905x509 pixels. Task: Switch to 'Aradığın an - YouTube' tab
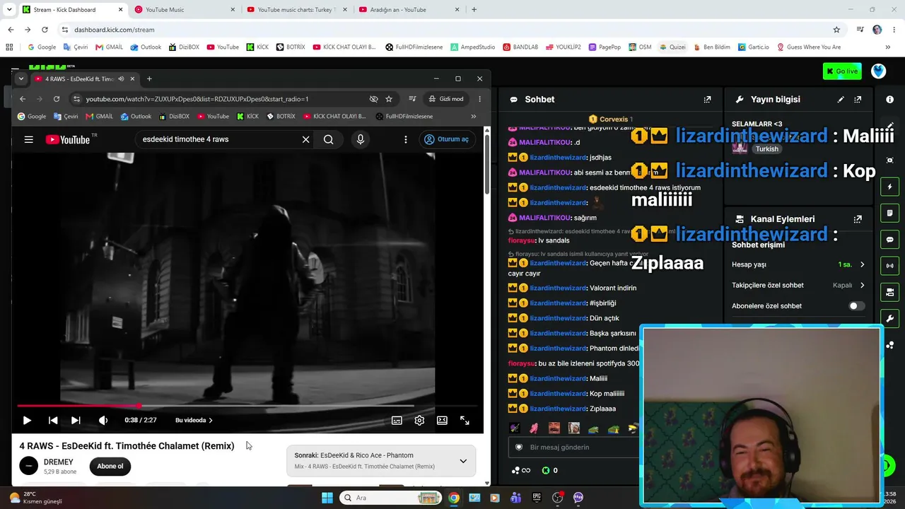pyautogui.click(x=409, y=10)
